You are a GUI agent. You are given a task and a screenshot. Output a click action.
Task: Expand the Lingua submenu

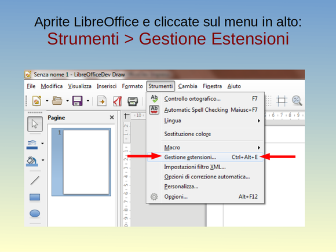[x=205, y=120]
